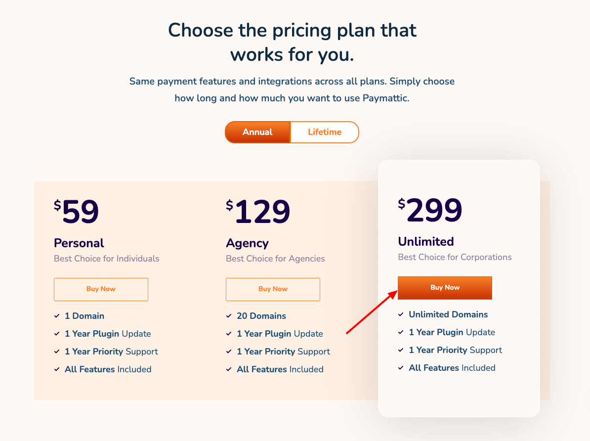Viewport: 590px width, 441px height.
Task: Switch to Lifetime pricing option
Action: (325, 132)
